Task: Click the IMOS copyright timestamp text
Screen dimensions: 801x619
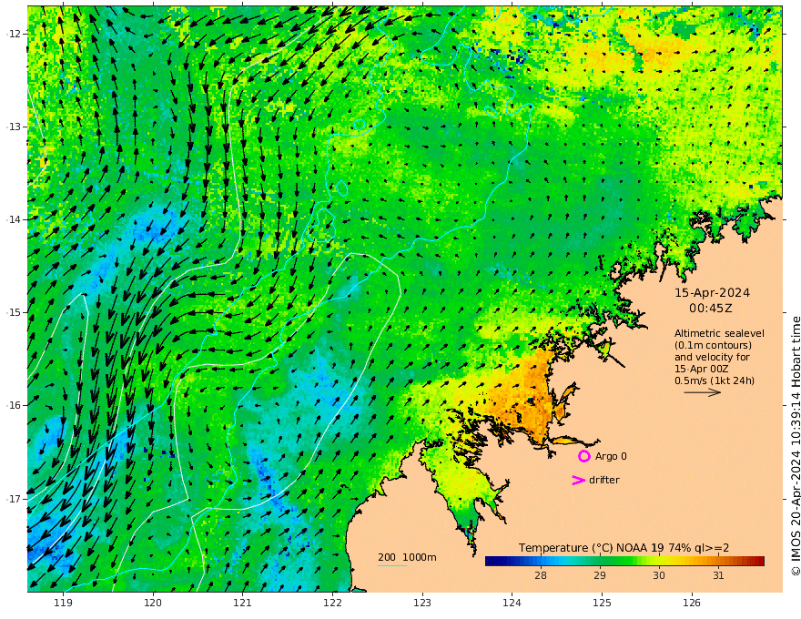Action: (795, 446)
